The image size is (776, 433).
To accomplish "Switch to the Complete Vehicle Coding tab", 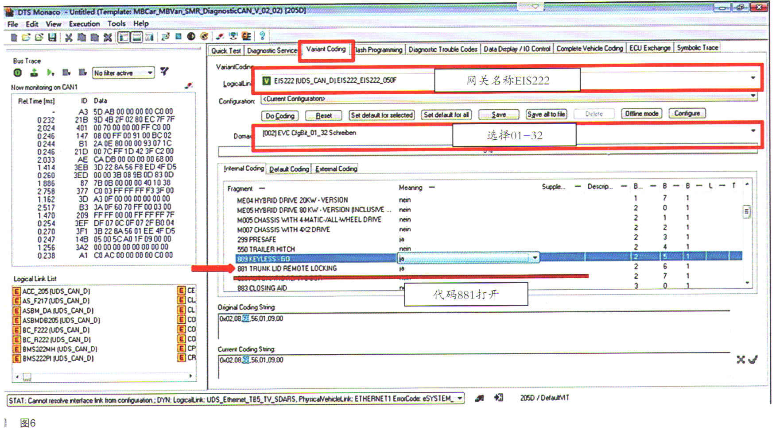I will pos(590,49).
